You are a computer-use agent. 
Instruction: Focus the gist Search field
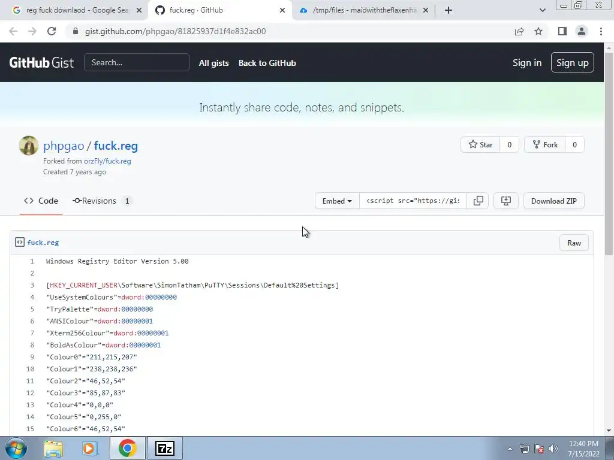click(x=137, y=62)
